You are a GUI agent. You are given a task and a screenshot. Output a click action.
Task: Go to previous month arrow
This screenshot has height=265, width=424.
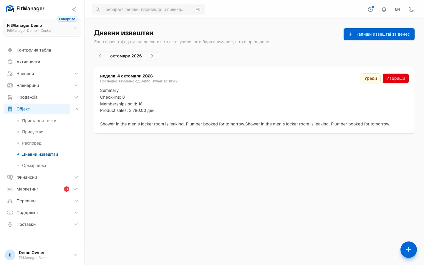tap(100, 56)
